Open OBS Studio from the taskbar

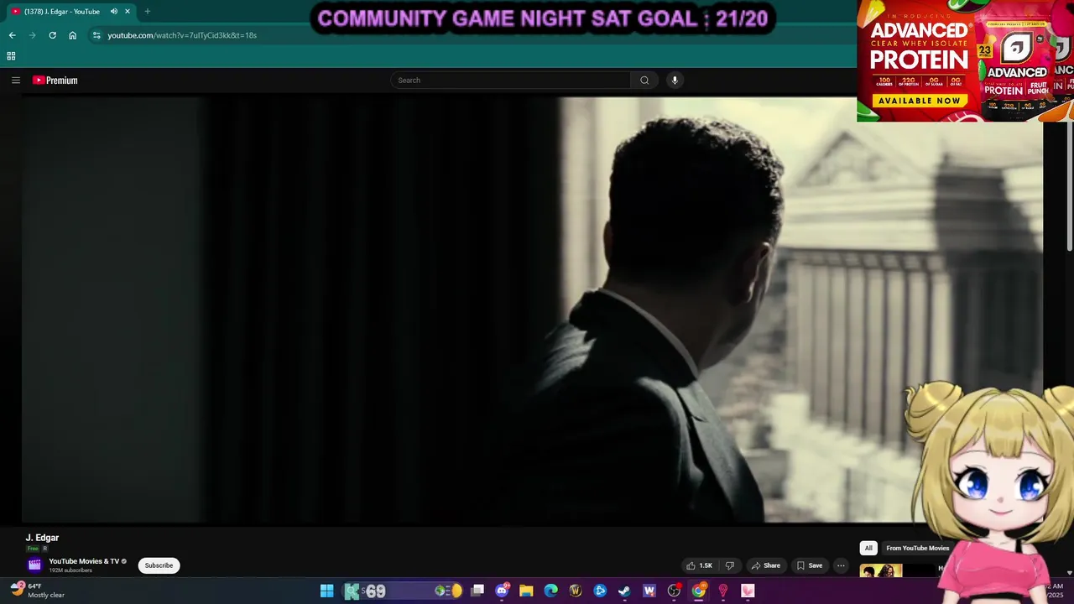click(674, 591)
